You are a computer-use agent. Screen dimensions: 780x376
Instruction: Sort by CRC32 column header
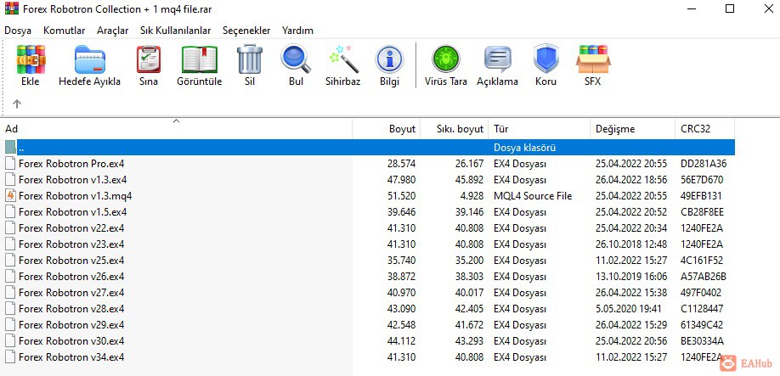705,129
